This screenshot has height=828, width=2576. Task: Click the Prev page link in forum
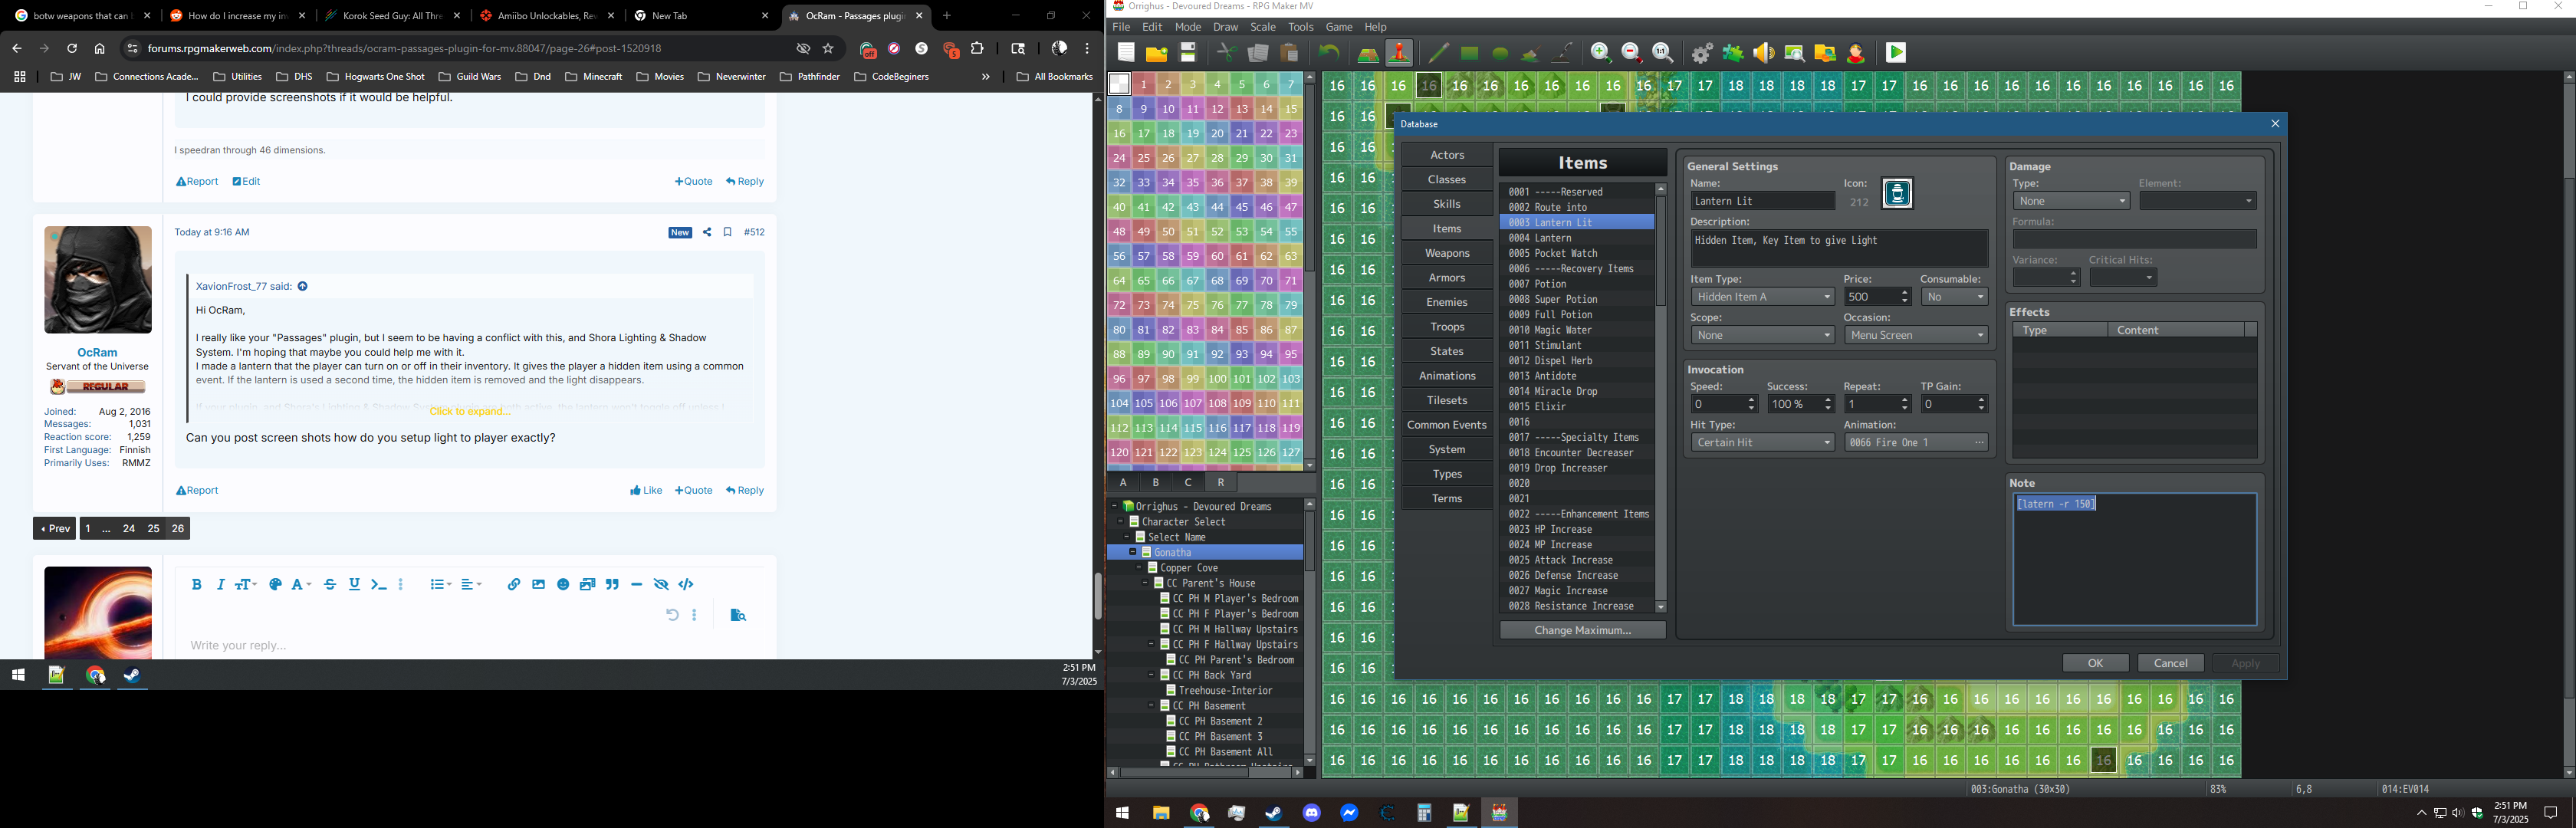(x=55, y=529)
